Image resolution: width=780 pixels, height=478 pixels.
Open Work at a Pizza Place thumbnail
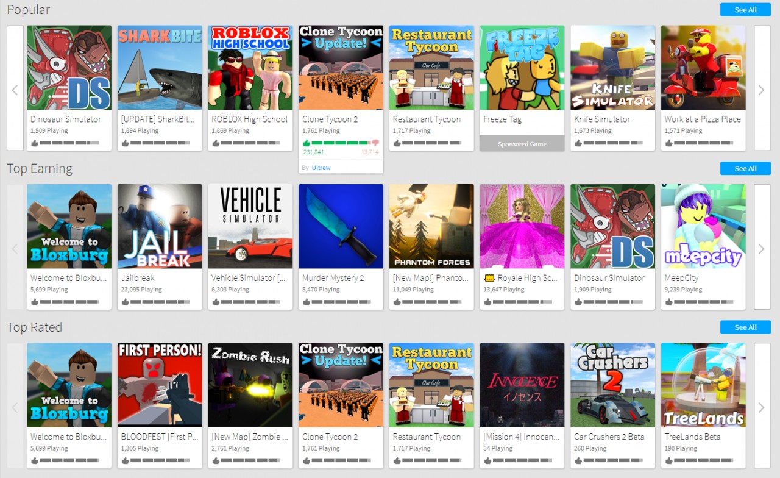coord(703,68)
